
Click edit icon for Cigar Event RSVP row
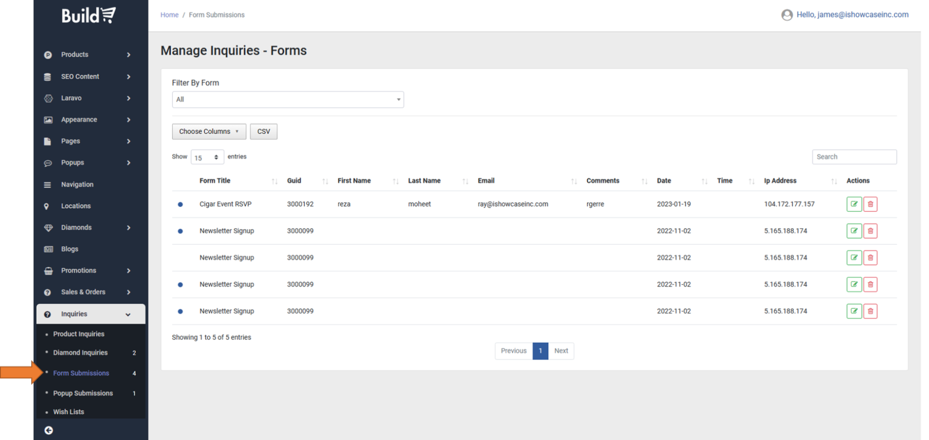(854, 204)
